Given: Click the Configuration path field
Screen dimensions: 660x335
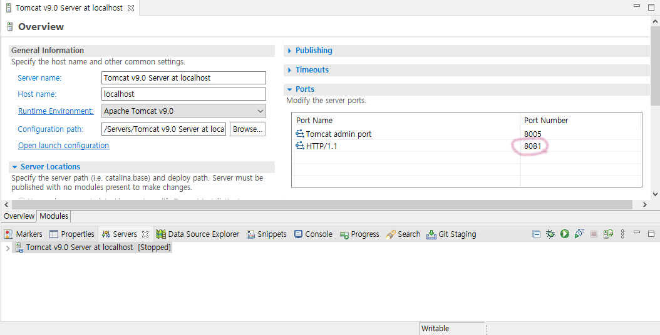Looking at the screenshot, I should [163, 129].
